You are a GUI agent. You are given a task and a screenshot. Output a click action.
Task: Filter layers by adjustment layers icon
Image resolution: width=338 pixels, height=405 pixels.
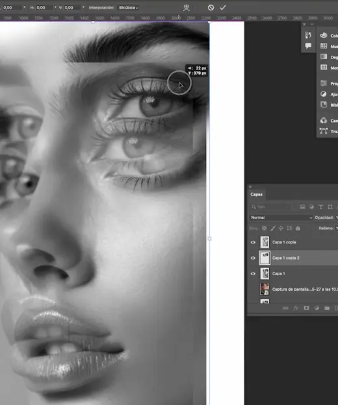pos(311,207)
